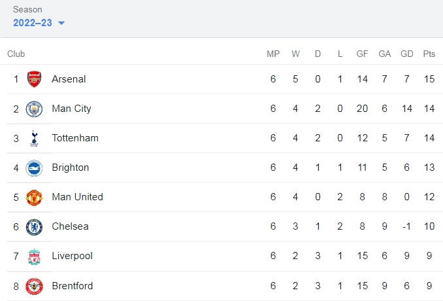Screen dimensions: 443x301
Task: Select the Tottenham cockerel crest icon
Action: pos(34,138)
